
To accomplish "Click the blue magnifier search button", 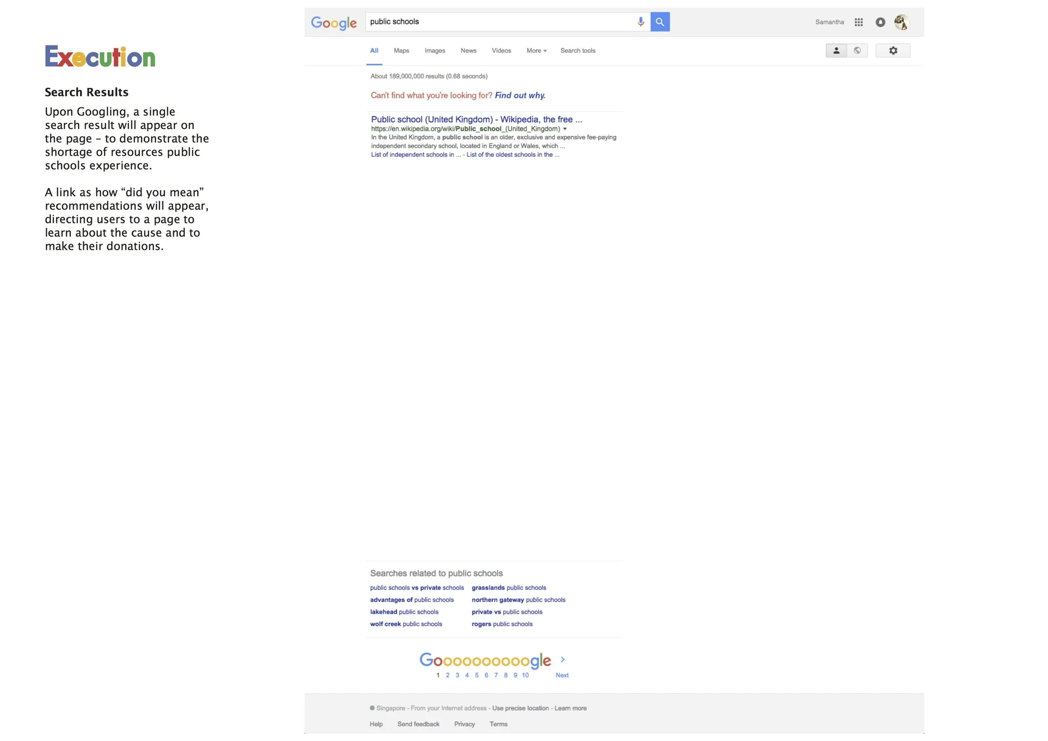I will point(659,22).
